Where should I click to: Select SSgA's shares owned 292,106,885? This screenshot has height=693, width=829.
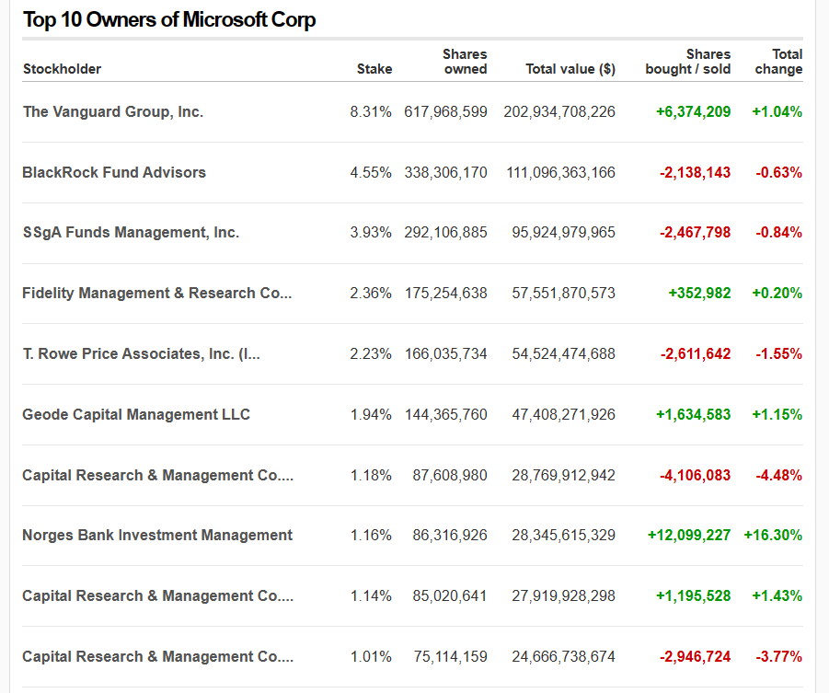coord(445,232)
